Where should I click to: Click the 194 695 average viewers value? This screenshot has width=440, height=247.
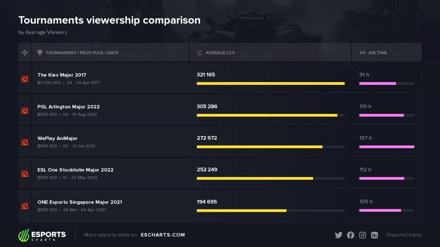[x=207, y=202]
